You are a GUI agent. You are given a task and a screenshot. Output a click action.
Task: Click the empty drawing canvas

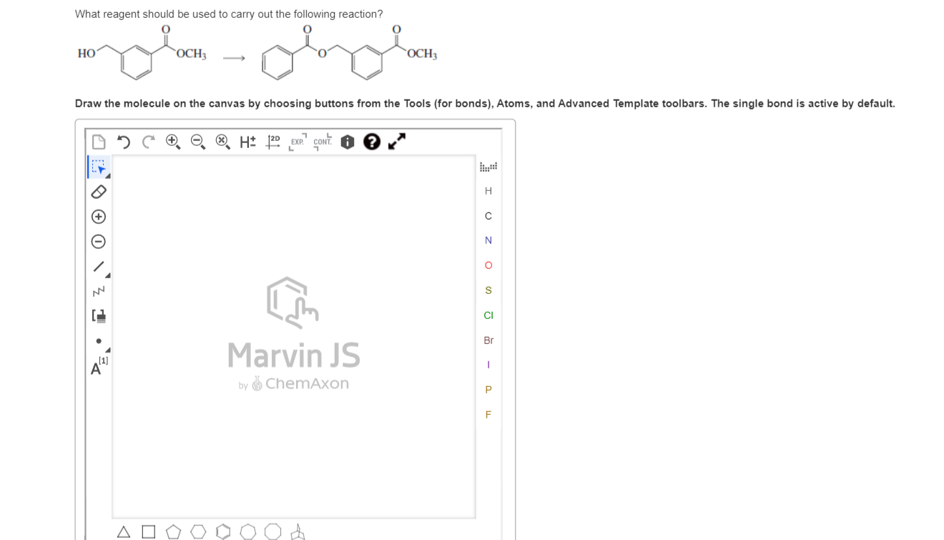tap(293, 451)
